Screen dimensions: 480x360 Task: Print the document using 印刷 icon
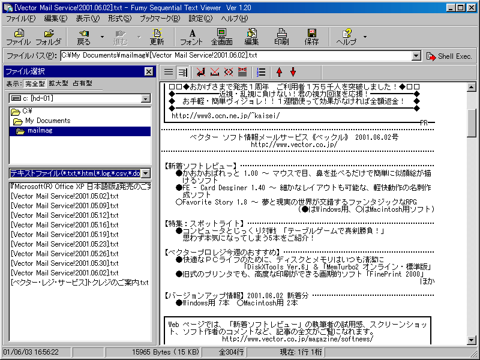(x=281, y=37)
